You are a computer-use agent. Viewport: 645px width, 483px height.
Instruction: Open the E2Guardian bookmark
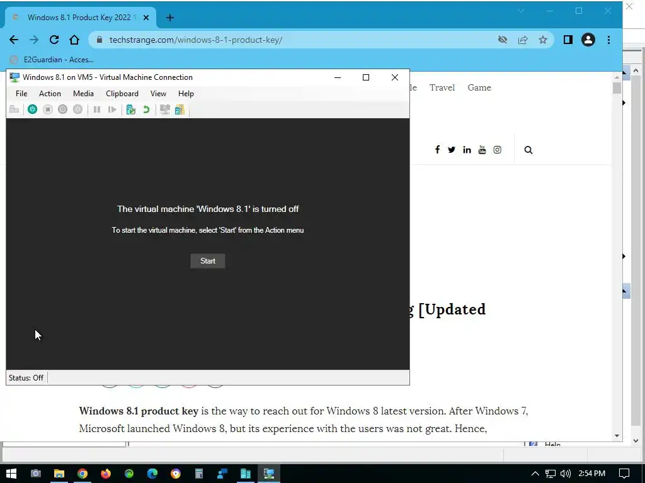[x=52, y=60]
